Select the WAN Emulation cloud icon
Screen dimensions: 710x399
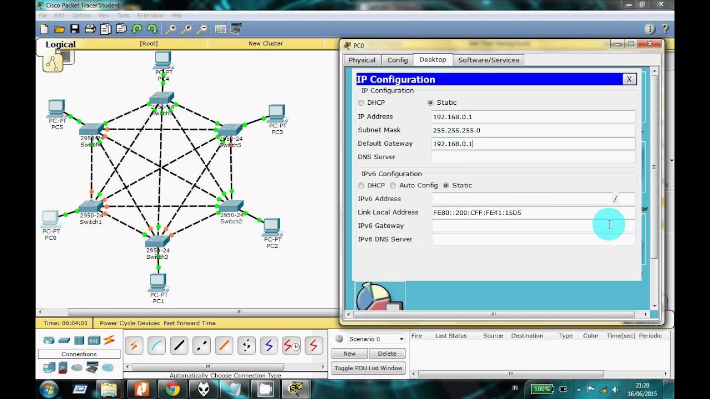coord(77,367)
